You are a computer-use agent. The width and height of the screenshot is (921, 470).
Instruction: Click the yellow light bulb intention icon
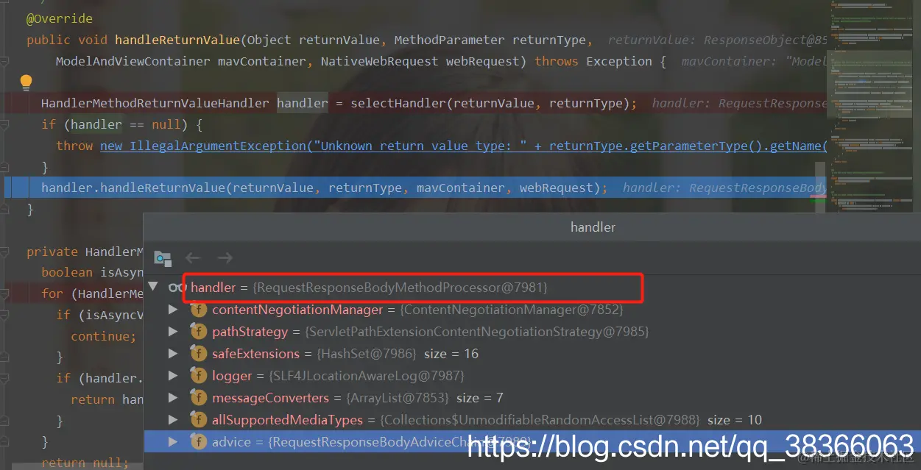(x=26, y=82)
